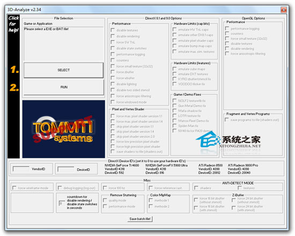Screen dimensions: 295x236
Task: Check 'force SW TnL' option
Action: [x=113, y=42]
